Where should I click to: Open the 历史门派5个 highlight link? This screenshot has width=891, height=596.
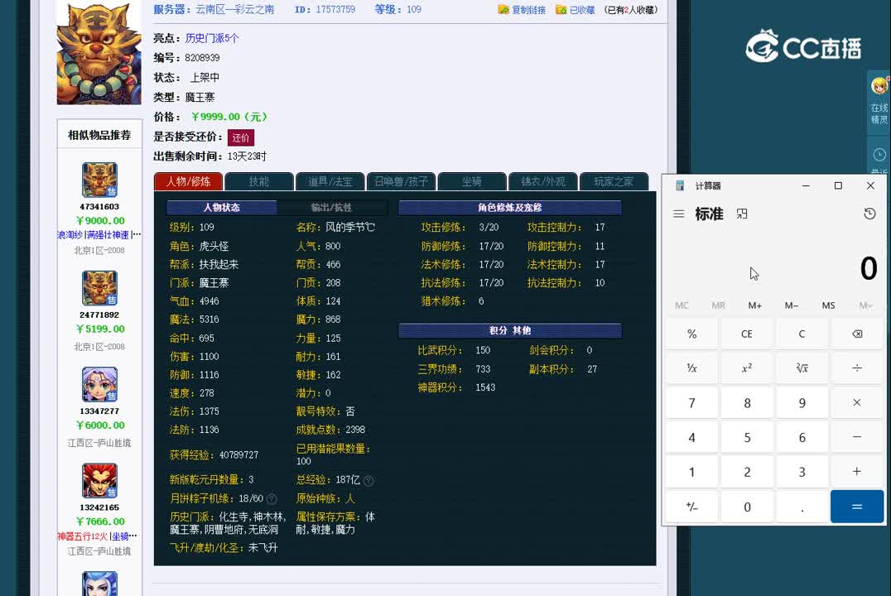tap(212, 38)
